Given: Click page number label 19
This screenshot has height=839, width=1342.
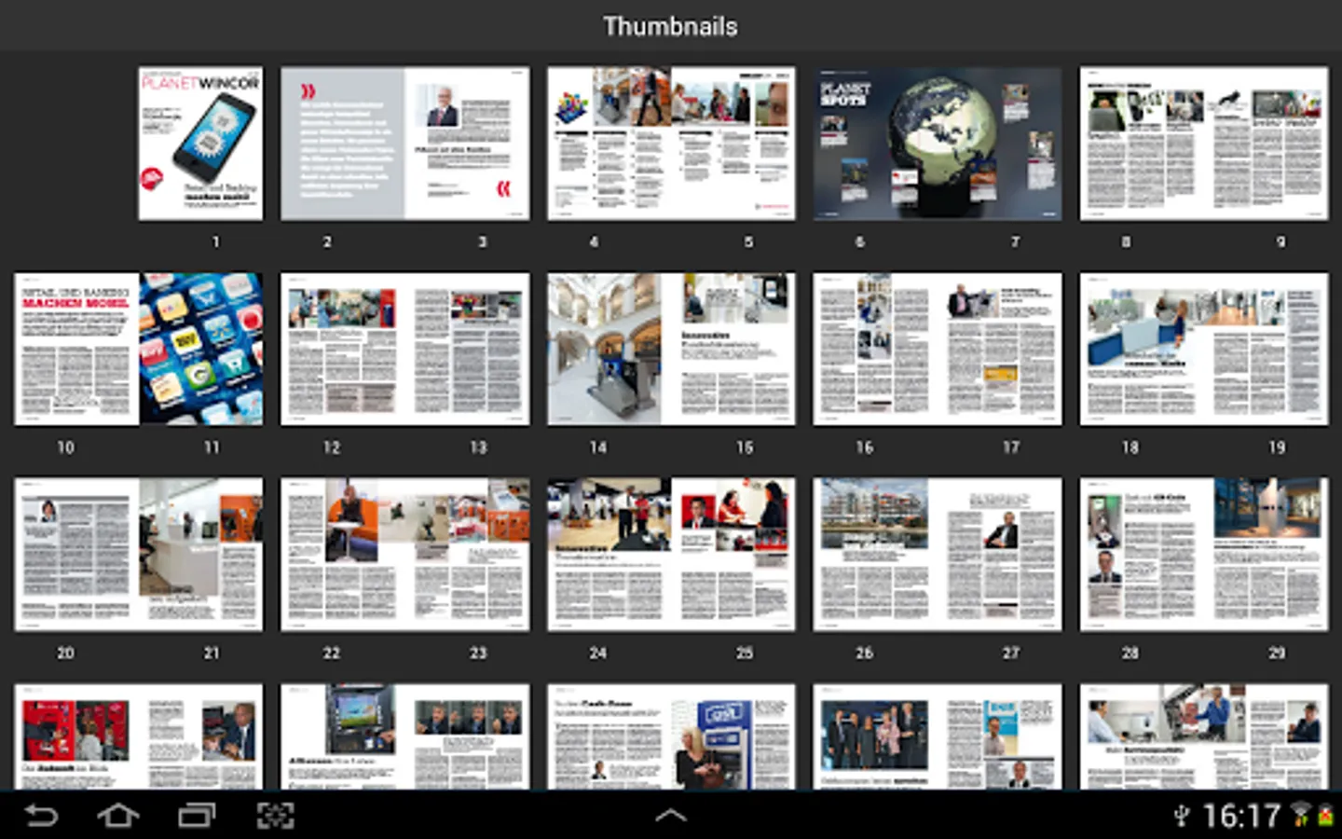Looking at the screenshot, I should point(1277,447).
